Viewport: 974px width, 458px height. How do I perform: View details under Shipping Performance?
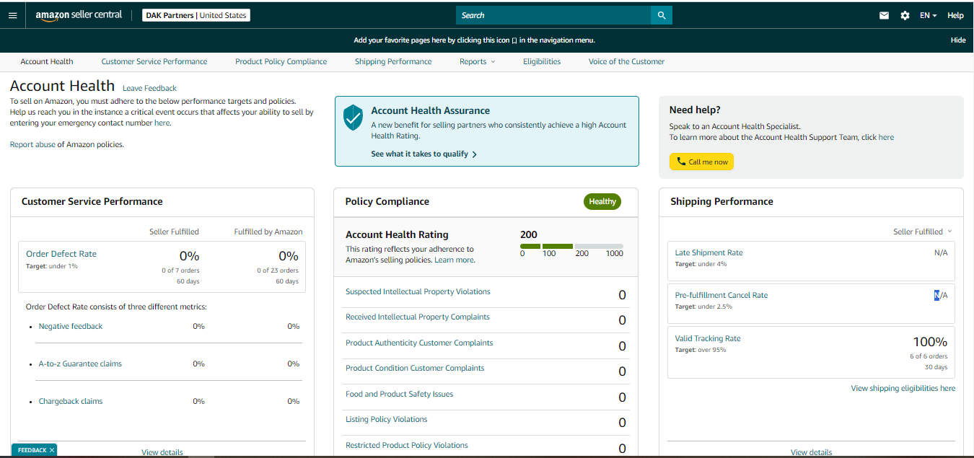[811, 453]
